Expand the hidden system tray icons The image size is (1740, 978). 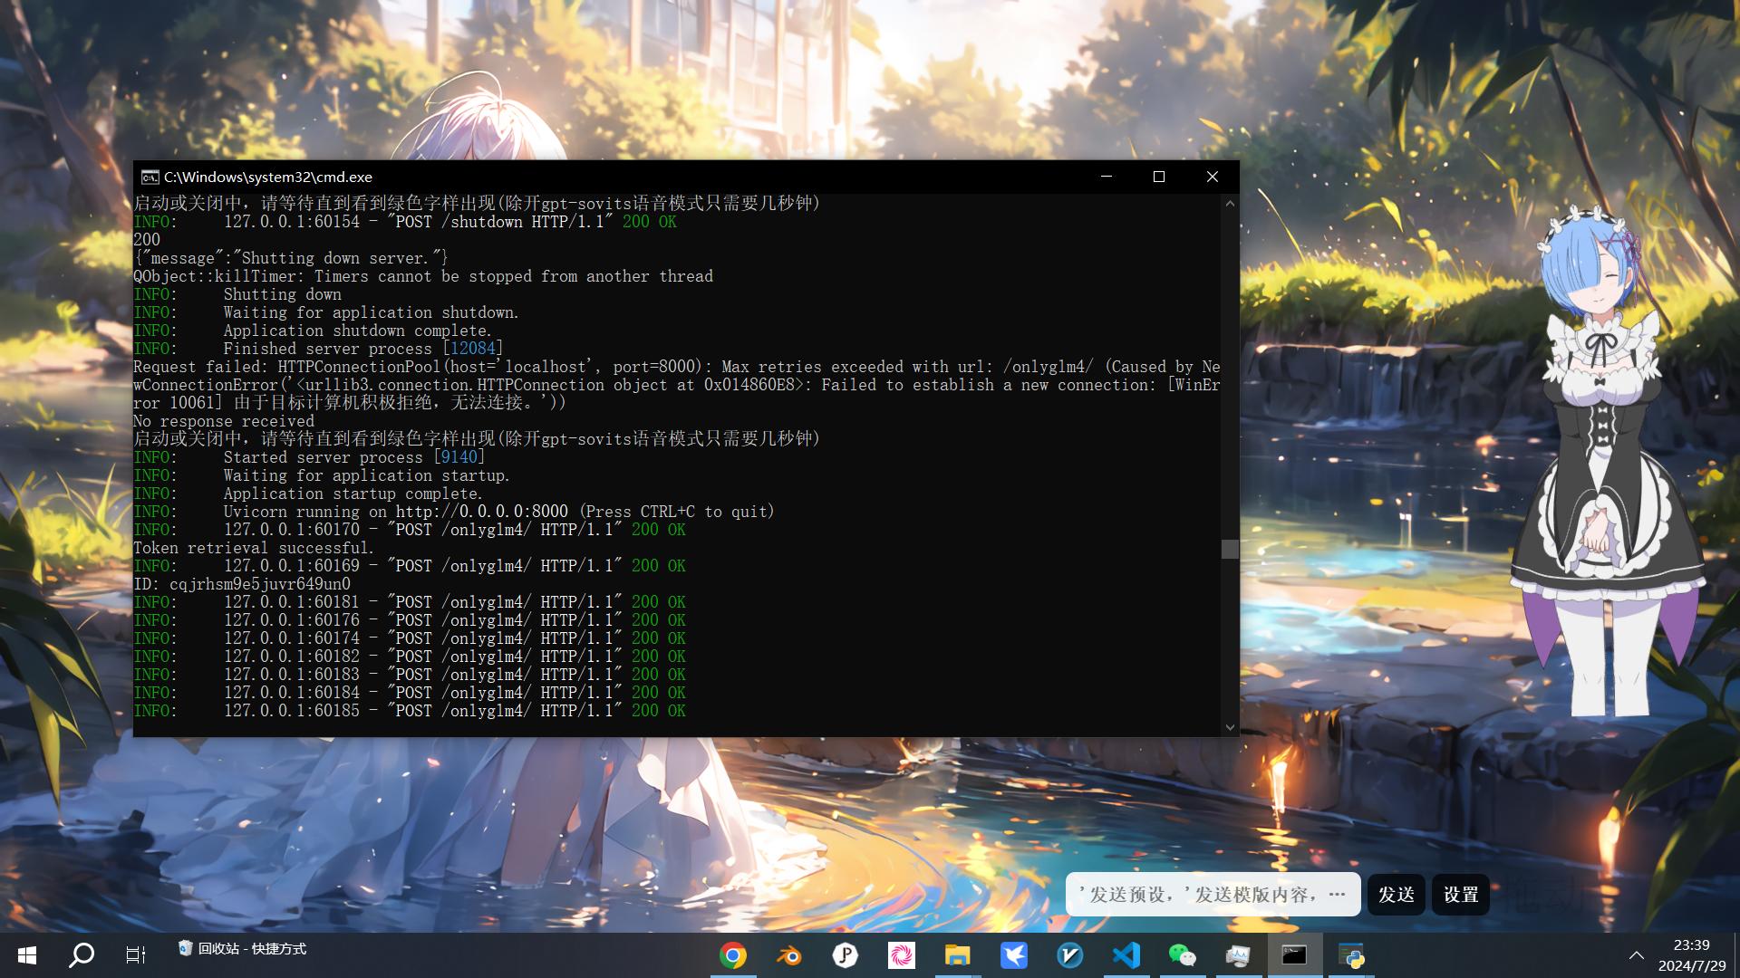tap(1636, 955)
